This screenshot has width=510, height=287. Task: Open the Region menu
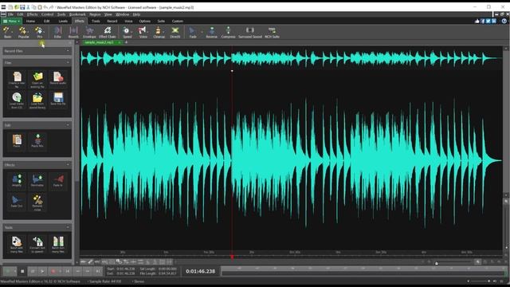(95, 14)
